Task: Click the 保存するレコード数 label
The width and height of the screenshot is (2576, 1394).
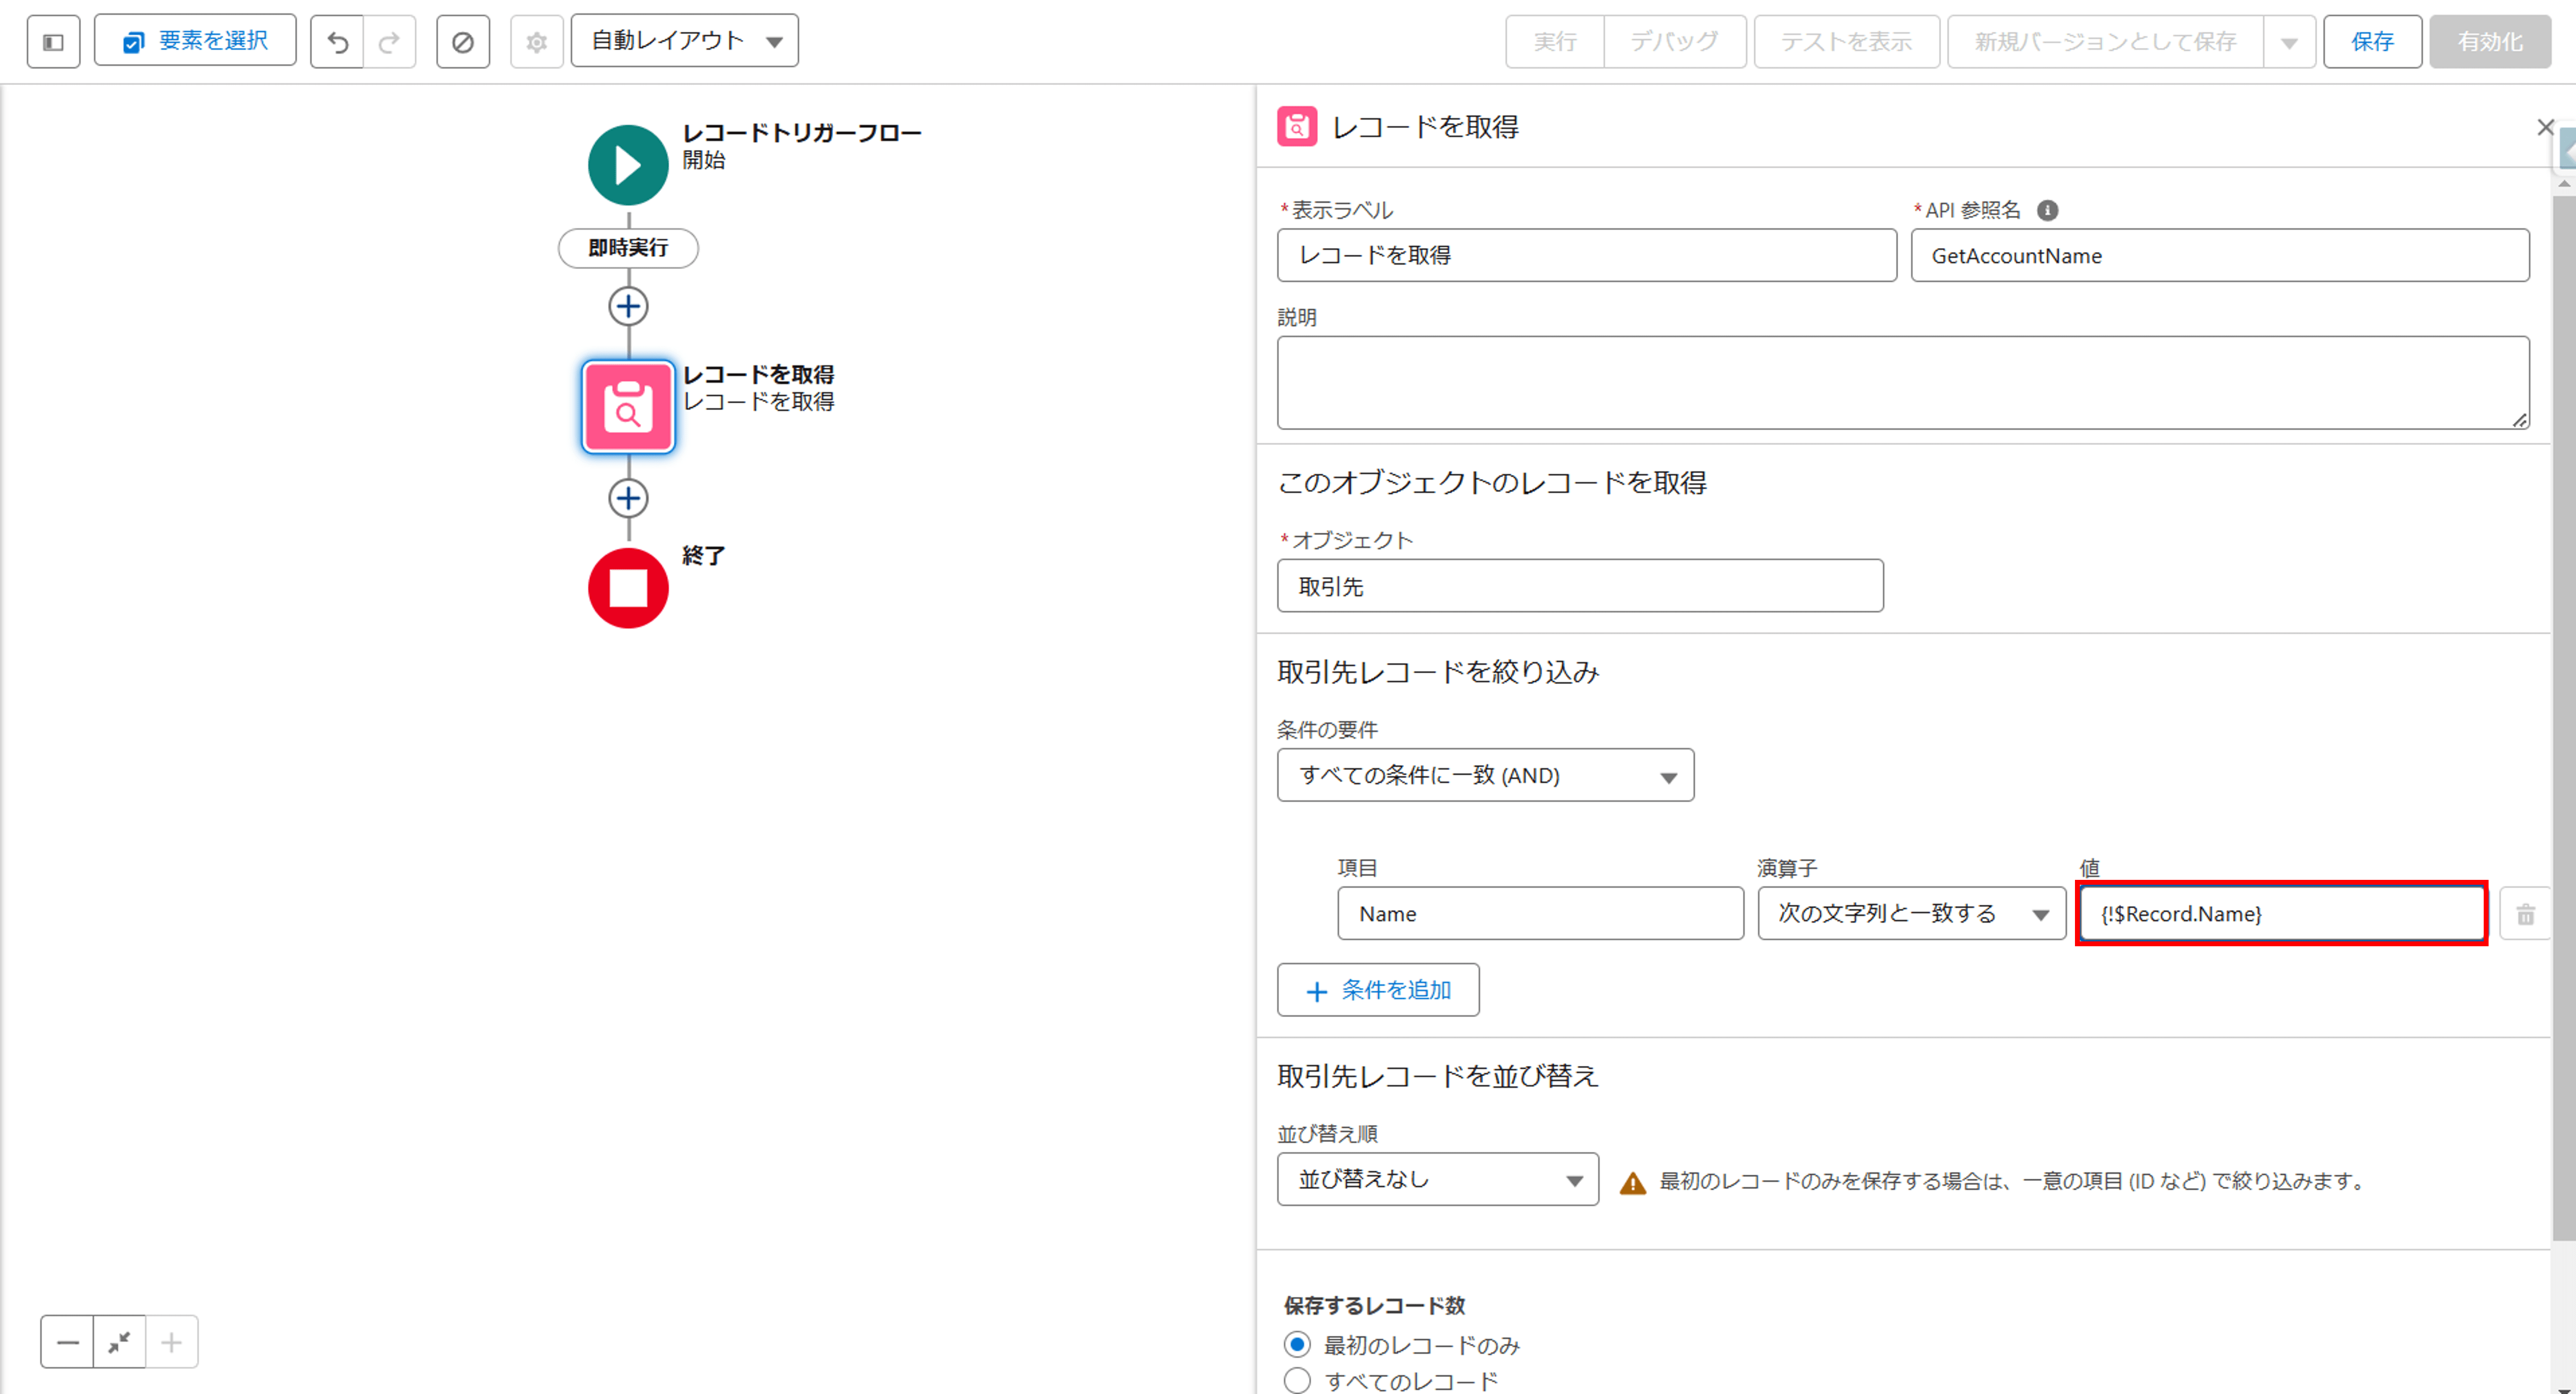Action: point(1375,1305)
